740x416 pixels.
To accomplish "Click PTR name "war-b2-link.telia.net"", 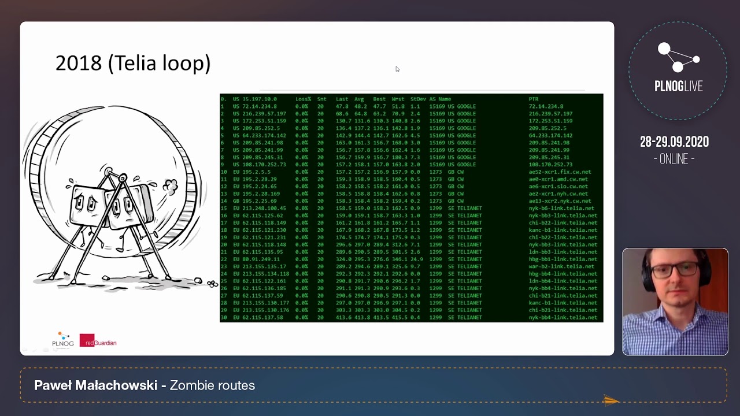I will click(561, 266).
